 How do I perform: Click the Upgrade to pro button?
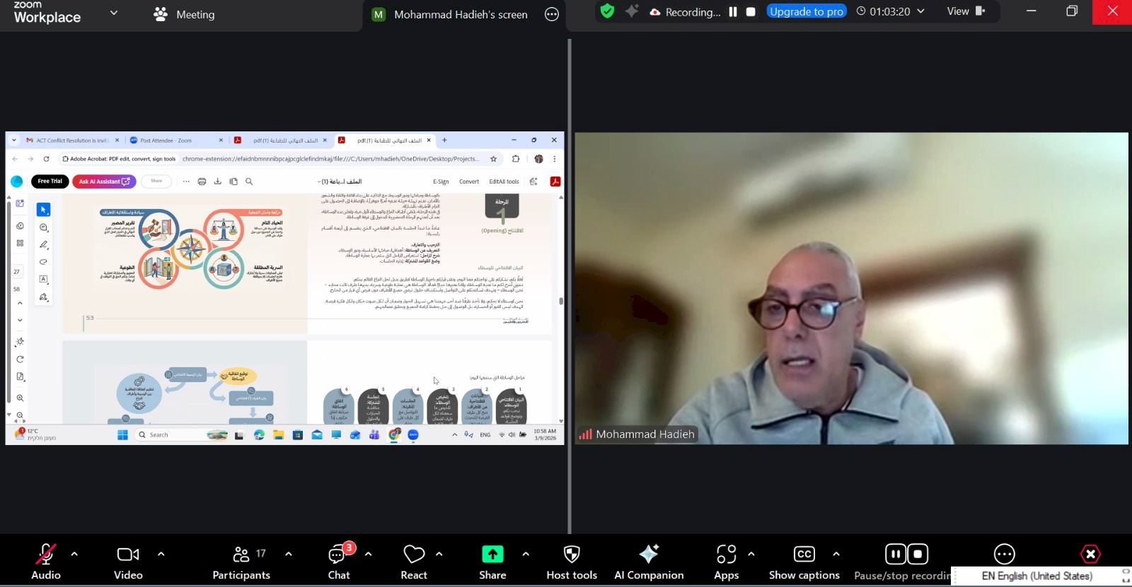(x=806, y=11)
